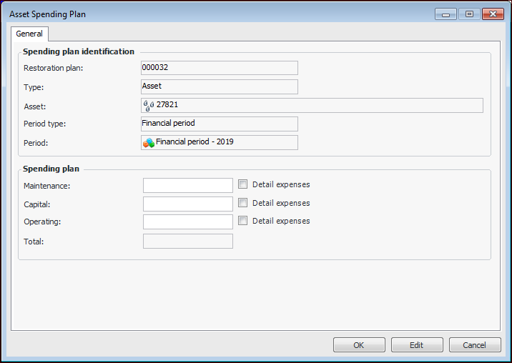Tick Detail expenses for Operating
Screen dimensions: 512x363
click(243, 221)
